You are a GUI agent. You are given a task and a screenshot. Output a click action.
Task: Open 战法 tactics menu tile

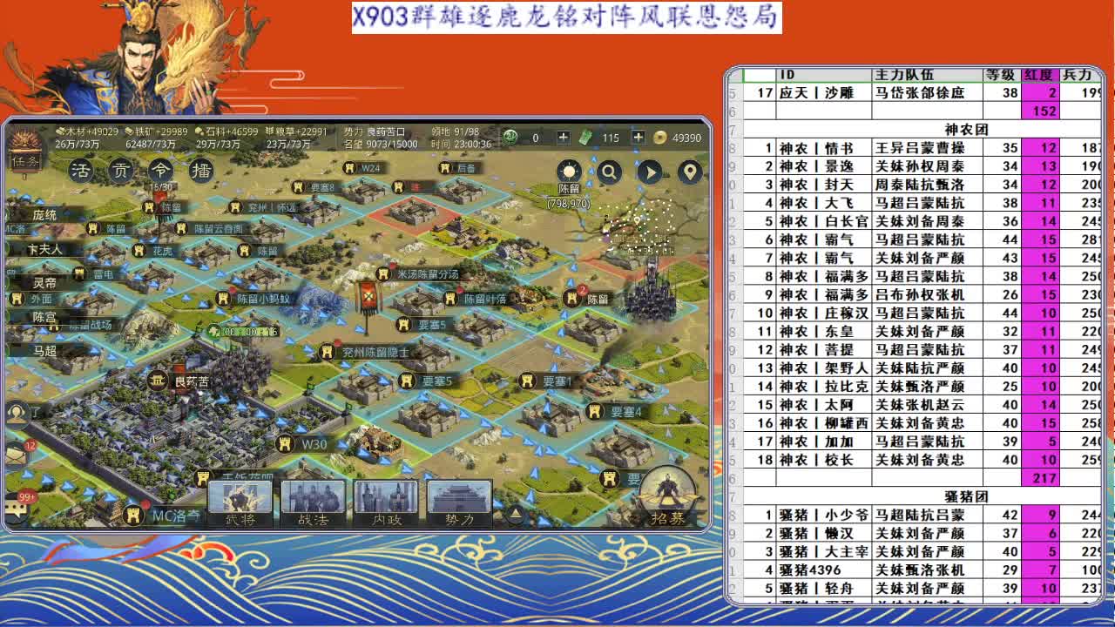pyautogui.click(x=314, y=503)
